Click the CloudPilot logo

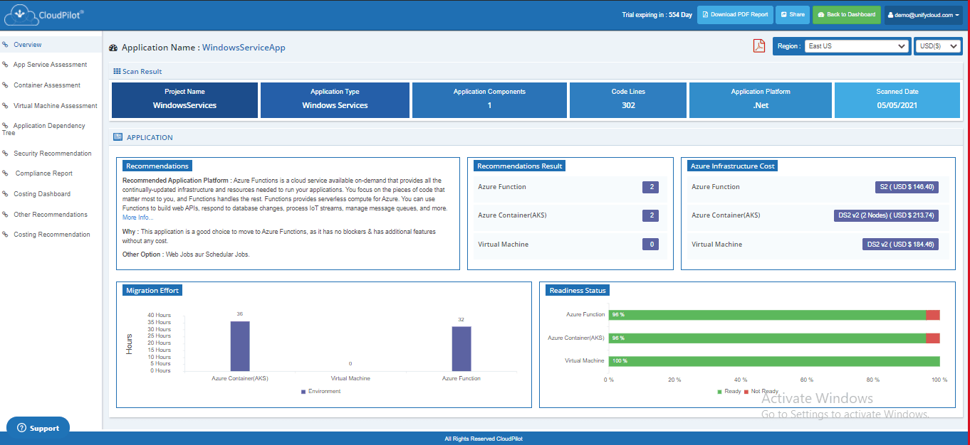(45, 14)
